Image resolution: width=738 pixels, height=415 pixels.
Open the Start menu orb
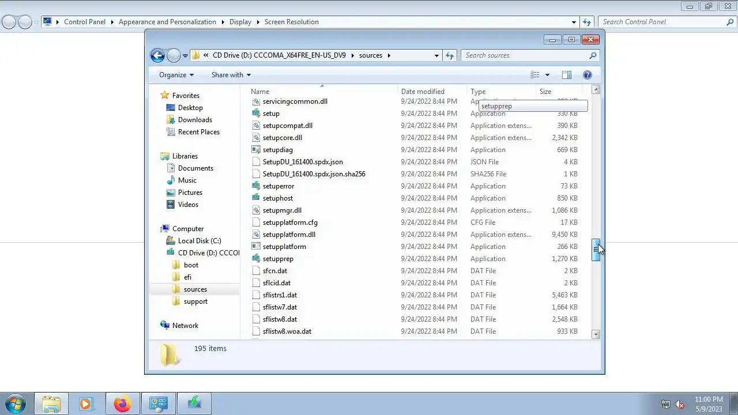click(x=15, y=403)
